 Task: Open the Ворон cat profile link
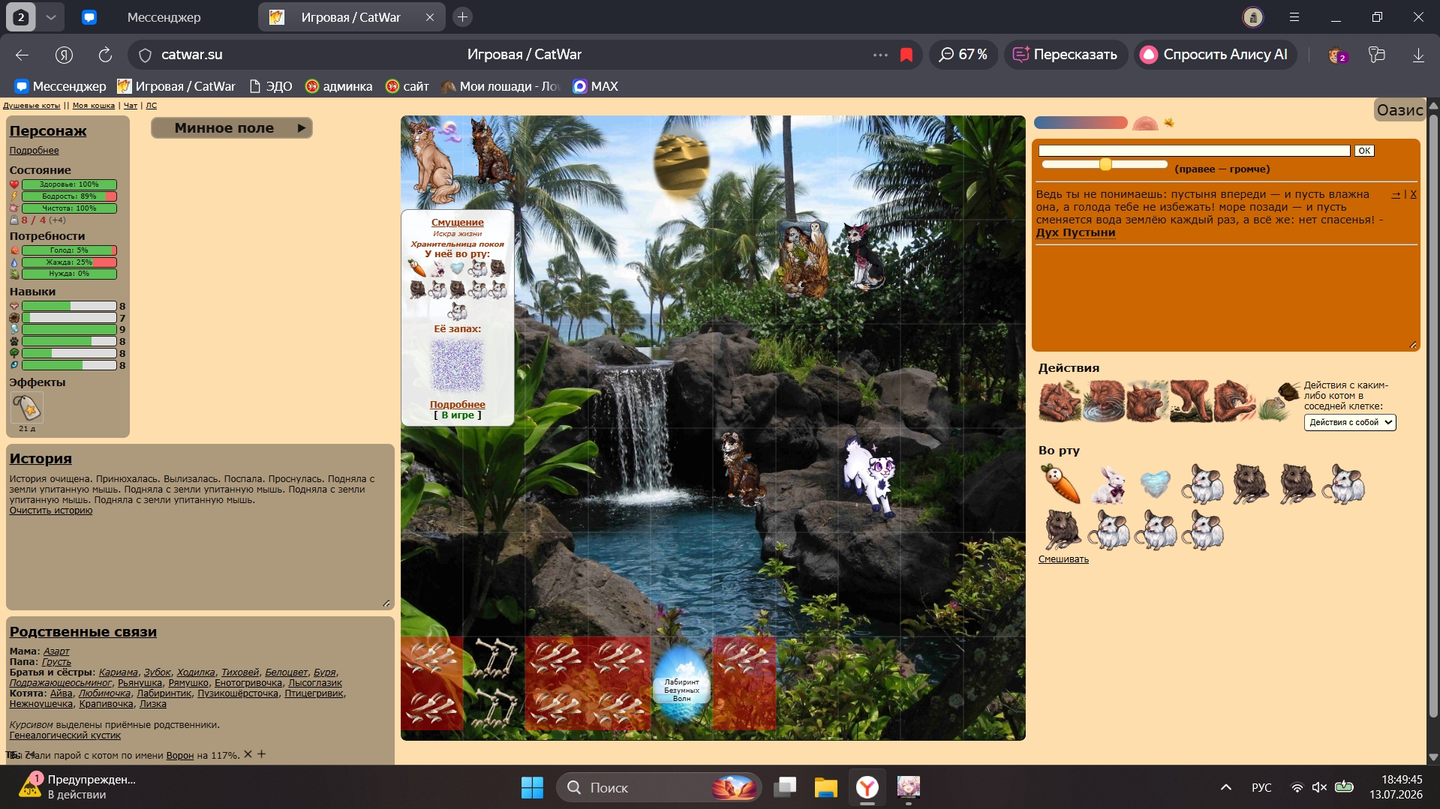pos(180,756)
